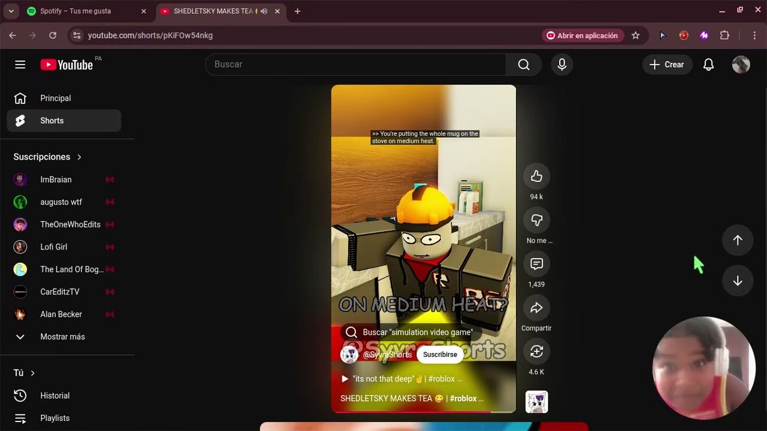767x431 pixels.
Task: Open the tab search dropdown
Action: 11,11
